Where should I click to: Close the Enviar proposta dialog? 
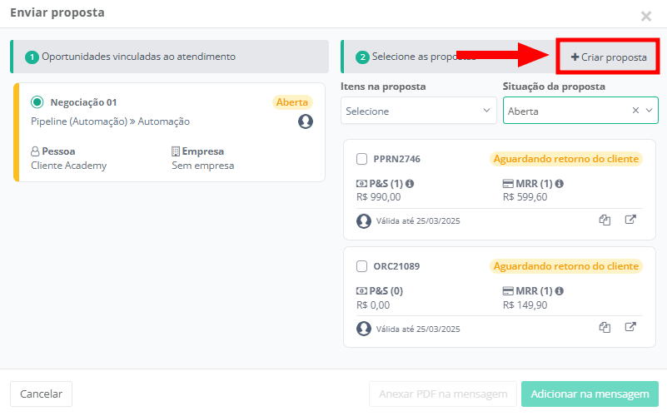[646, 16]
